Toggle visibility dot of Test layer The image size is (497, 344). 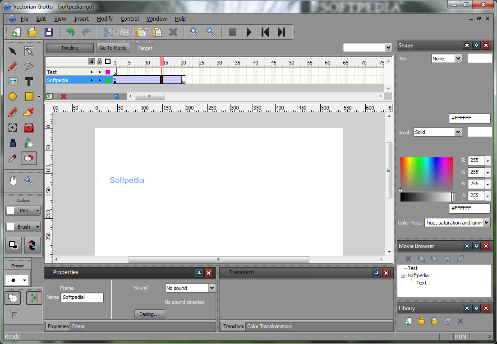coord(92,72)
